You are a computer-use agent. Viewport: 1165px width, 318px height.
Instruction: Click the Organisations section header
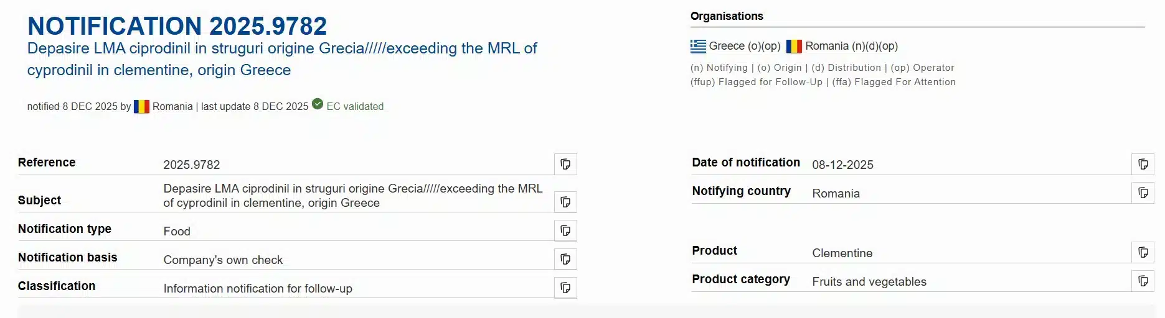pos(727,16)
